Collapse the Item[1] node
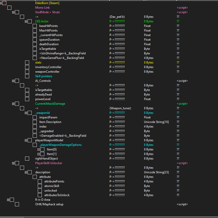 [x=39, y=154]
